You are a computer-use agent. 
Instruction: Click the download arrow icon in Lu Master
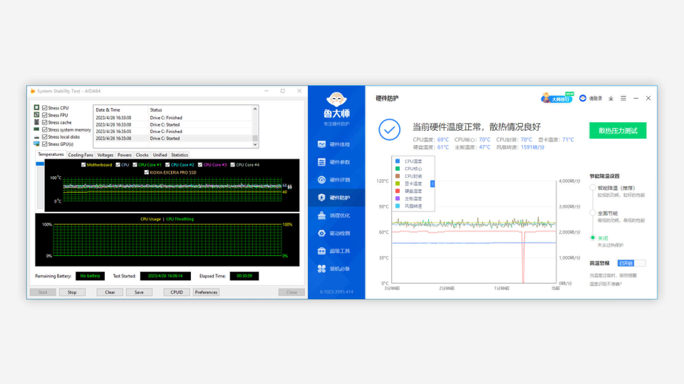611,98
